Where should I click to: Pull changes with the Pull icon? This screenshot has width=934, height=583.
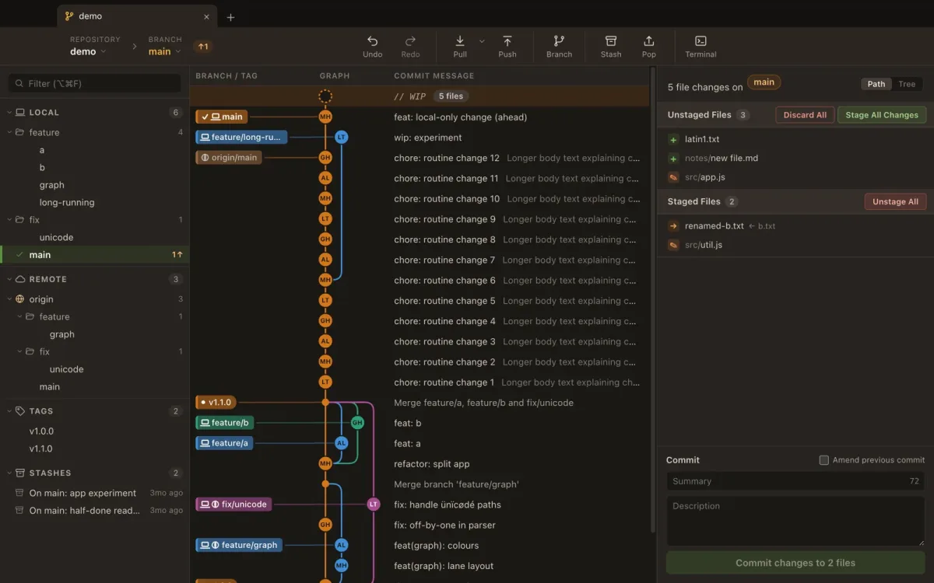coord(460,41)
